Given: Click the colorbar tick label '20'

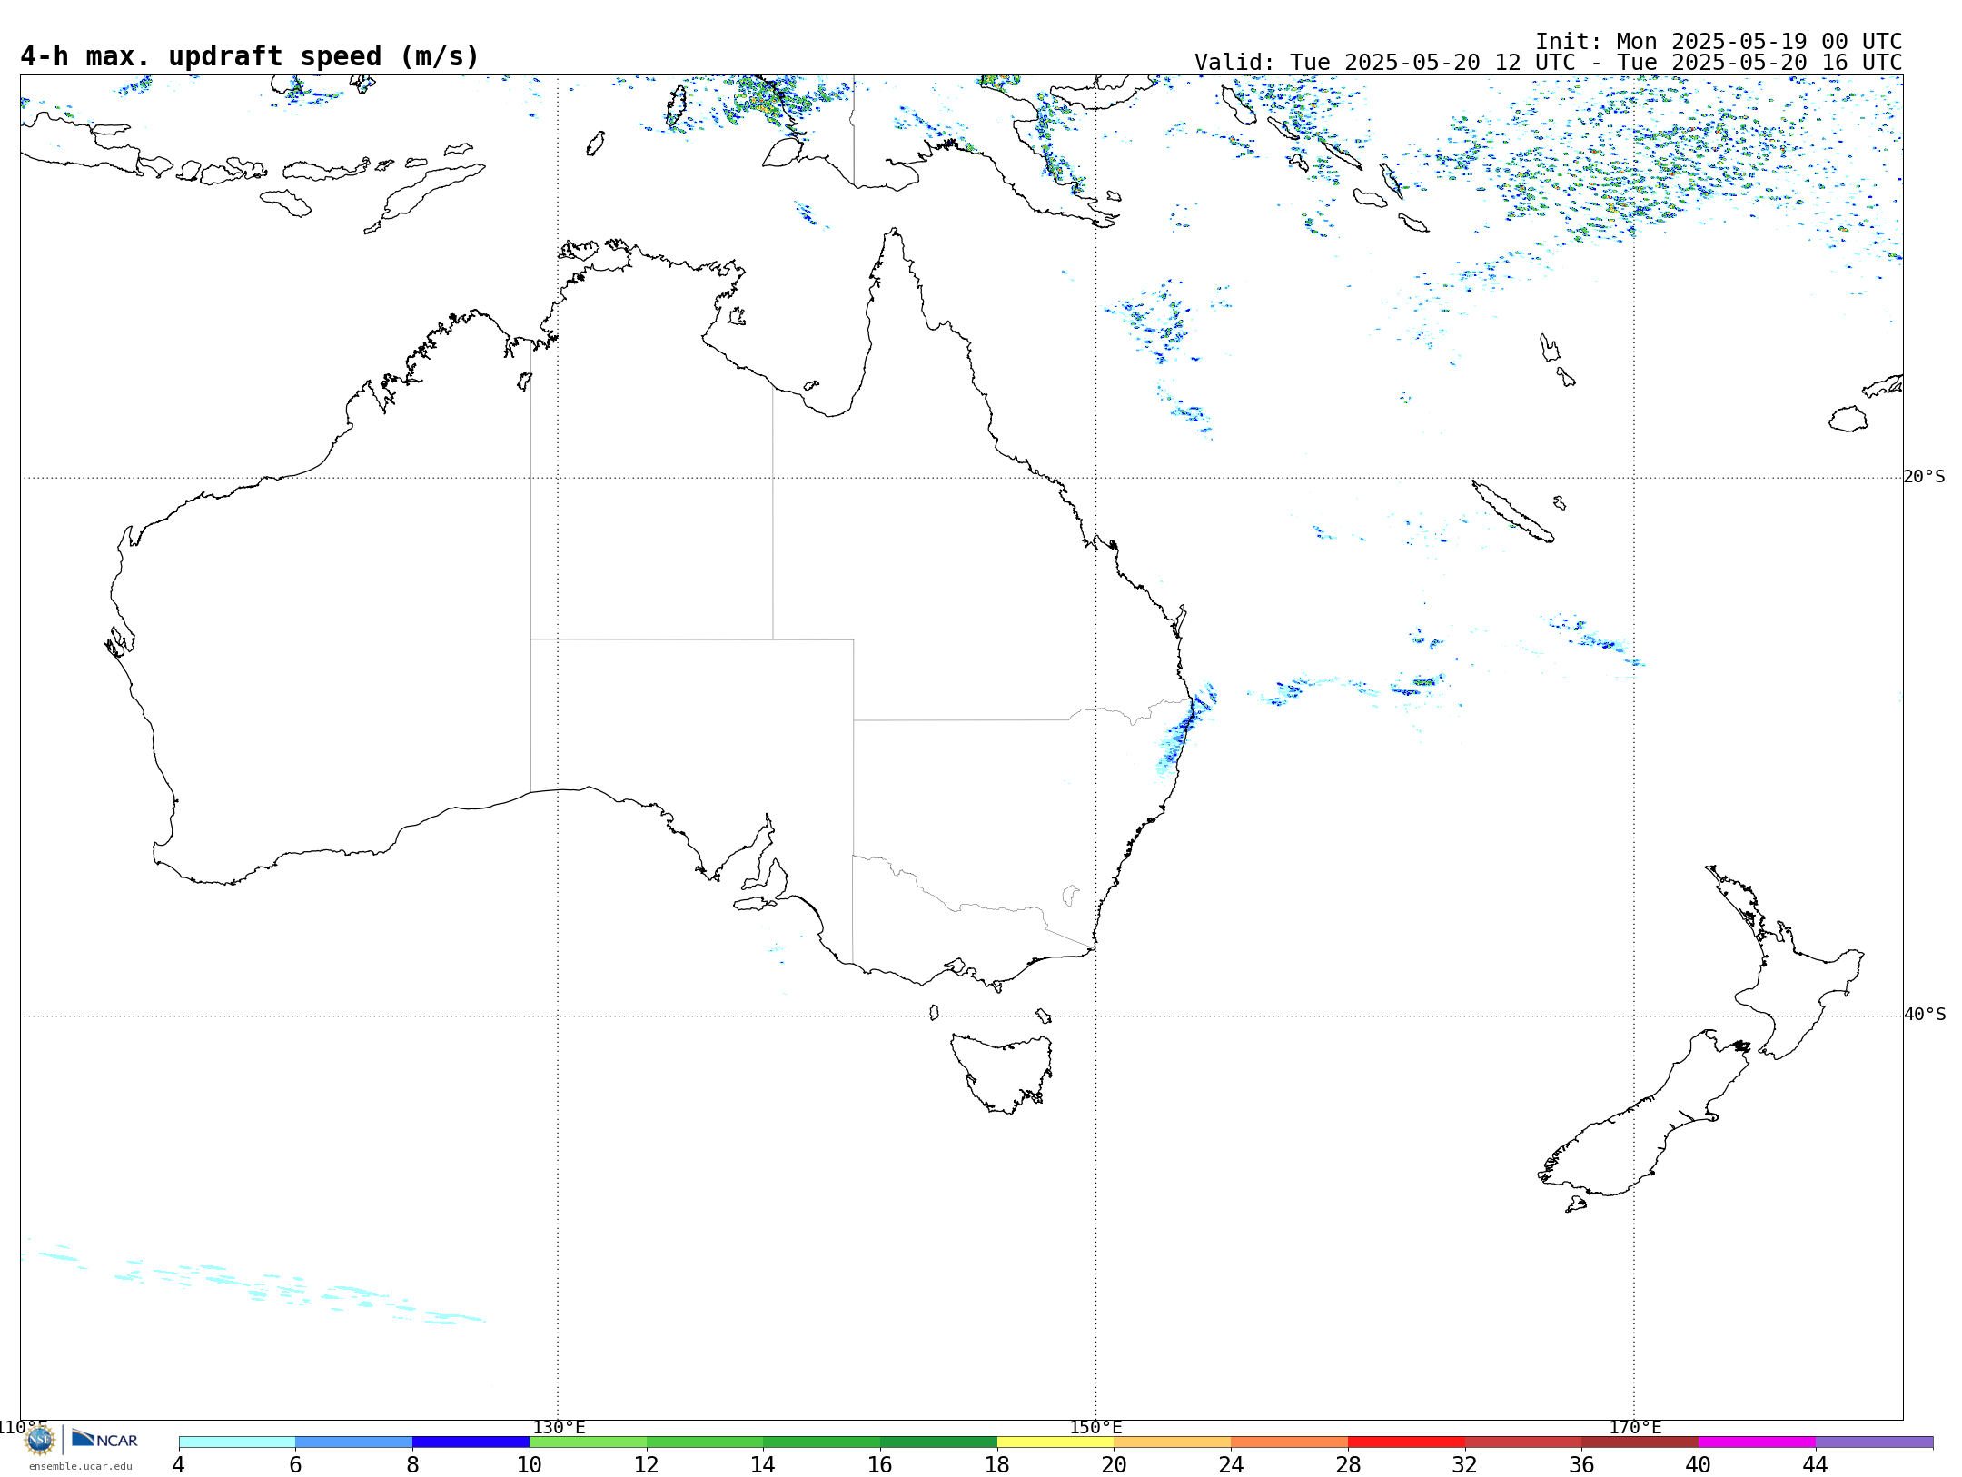Looking at the screenshot, I should click(x=1115, y=1464).
